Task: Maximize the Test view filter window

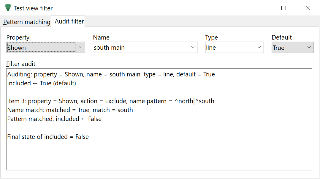Action: (283, 8)
